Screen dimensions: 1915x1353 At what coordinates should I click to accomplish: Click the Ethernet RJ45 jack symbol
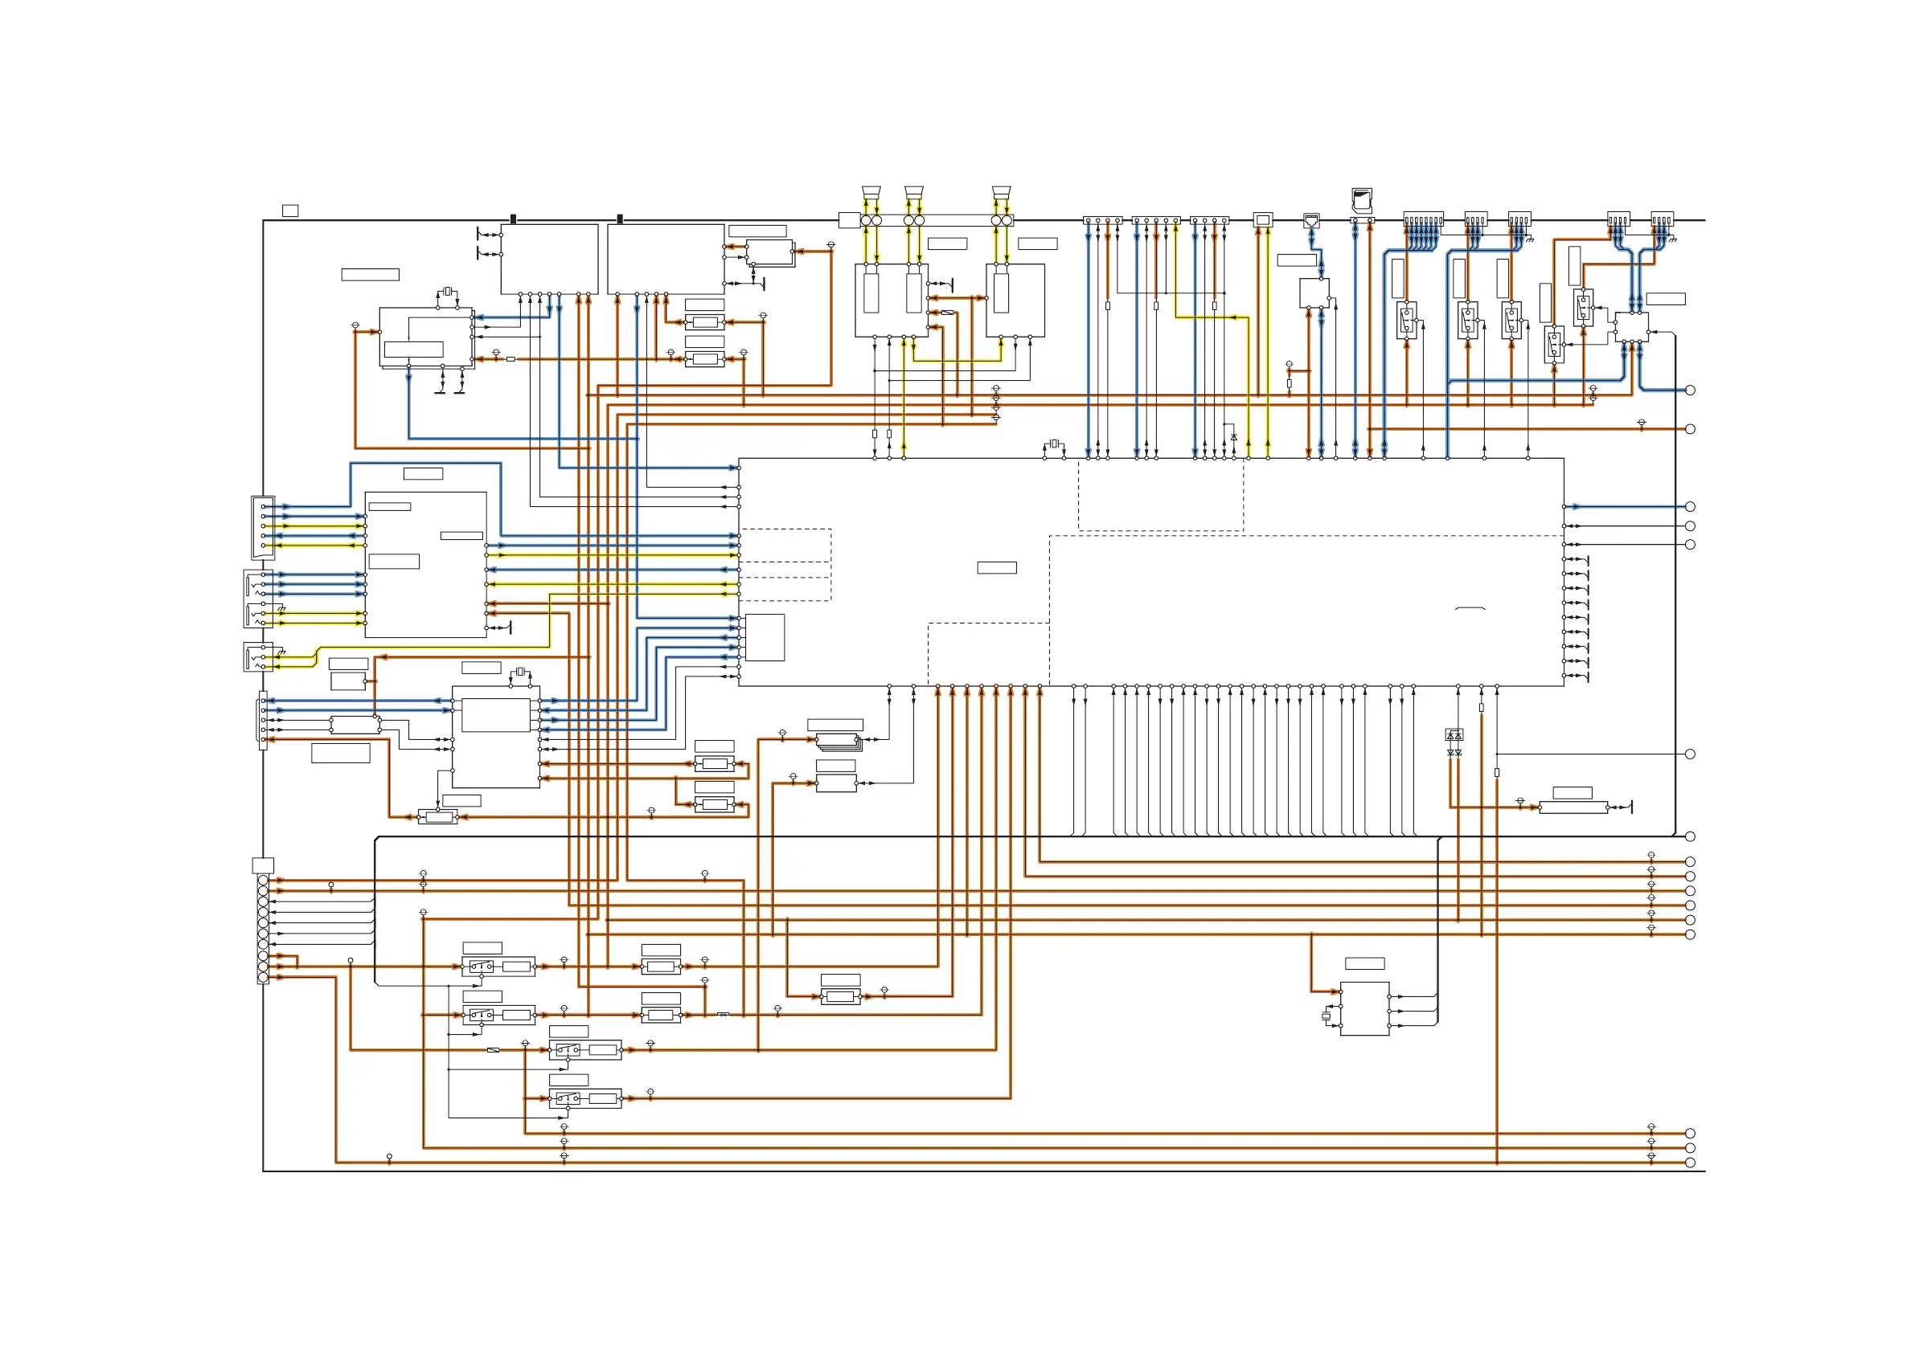(1311, 220)
